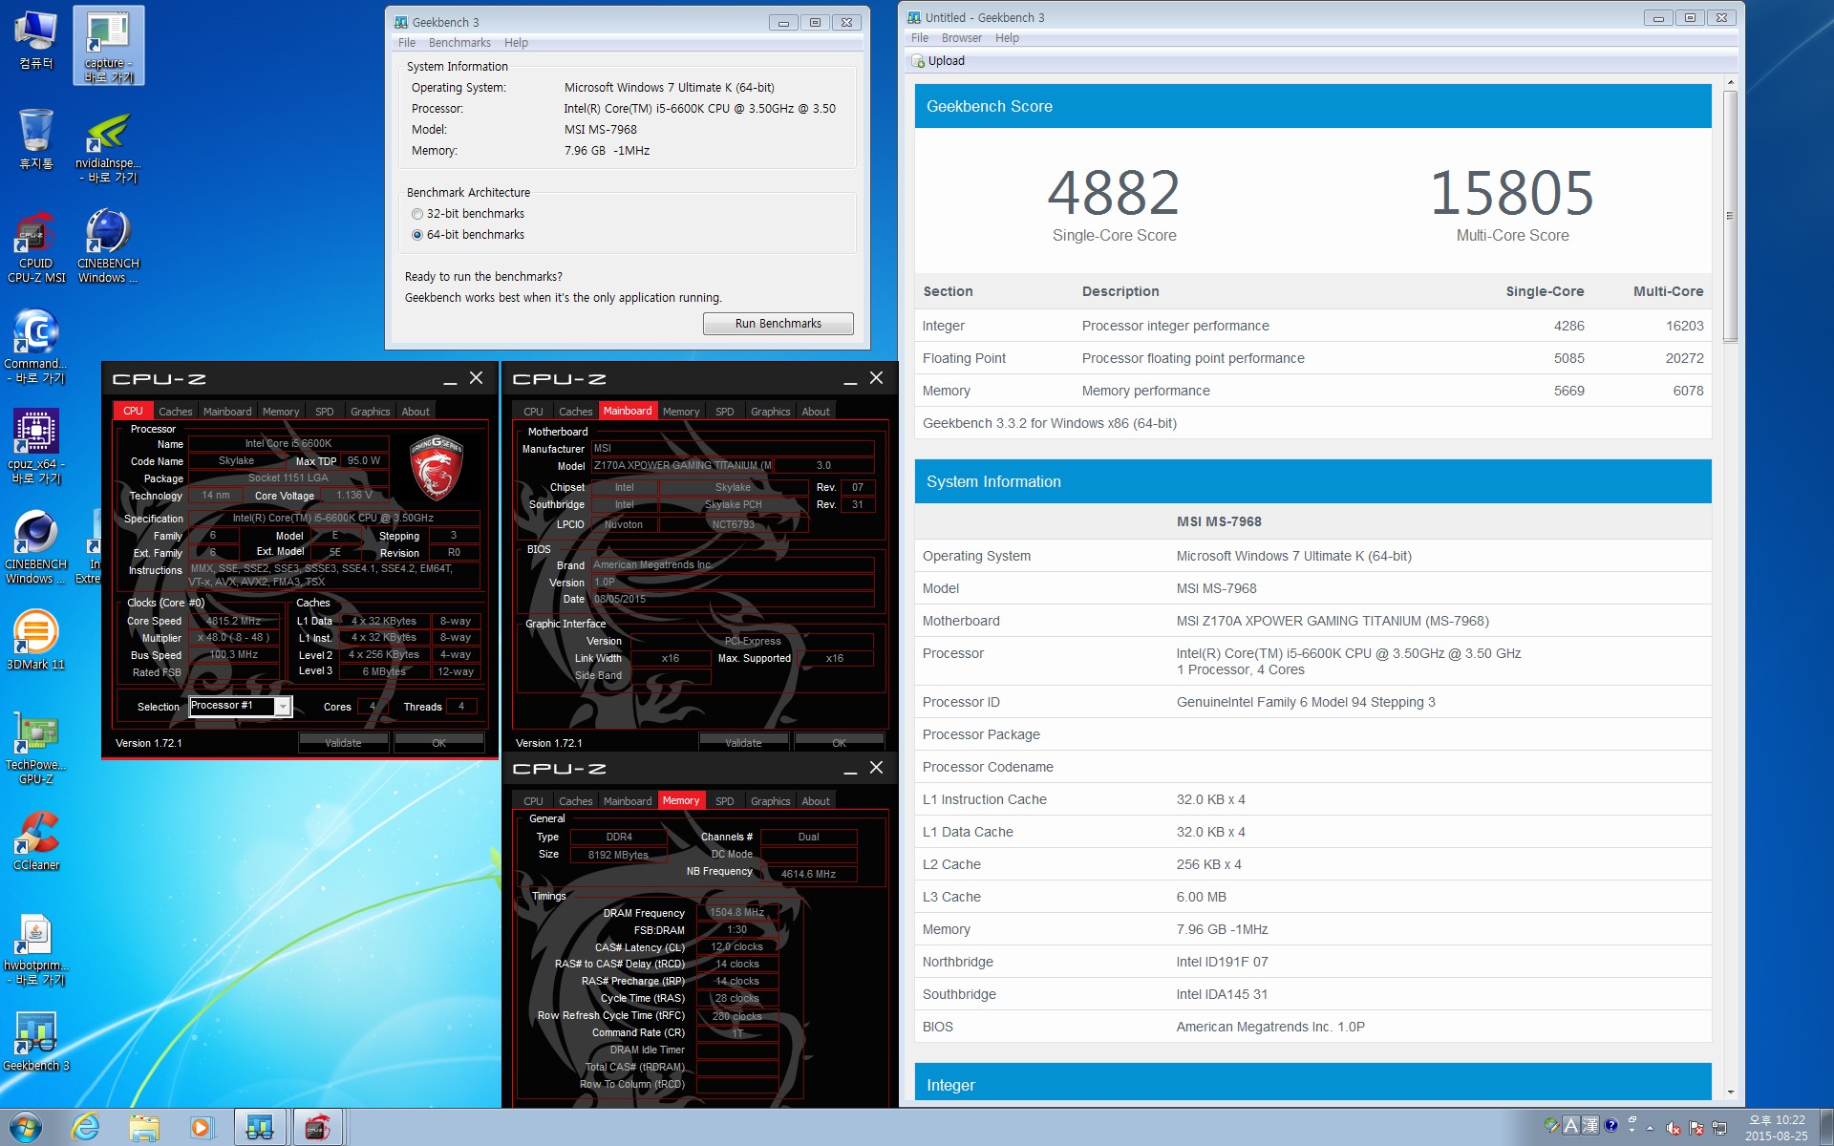Open hwbotprime shortcut desktop icon
1834x1146 pixels.
[35, 949]
